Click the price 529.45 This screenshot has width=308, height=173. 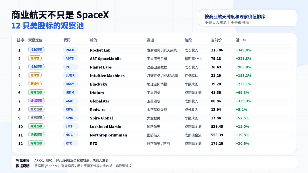click(x=217, y=126)
